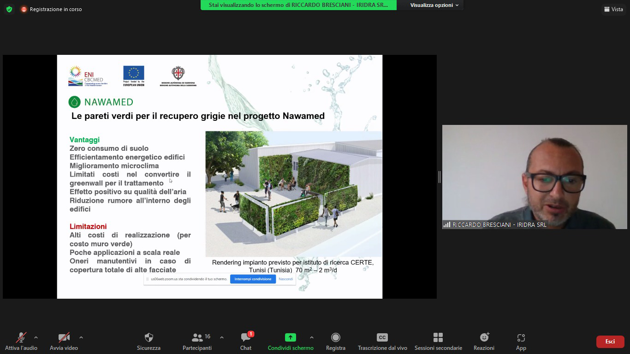630x354 pixels.
Task: Click the participant count 16
Action: [208, 336]
